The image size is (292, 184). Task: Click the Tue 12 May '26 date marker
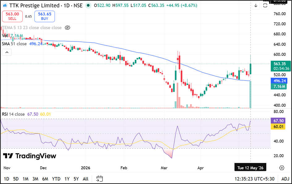click(x=250, y=168)
